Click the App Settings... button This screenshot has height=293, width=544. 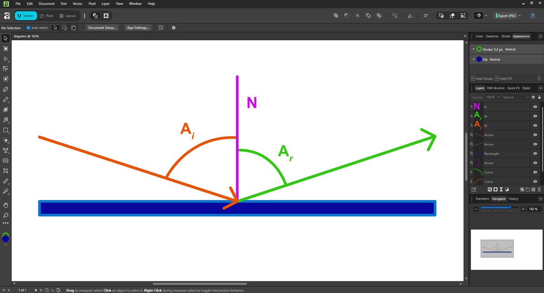[x=138, y=28]
